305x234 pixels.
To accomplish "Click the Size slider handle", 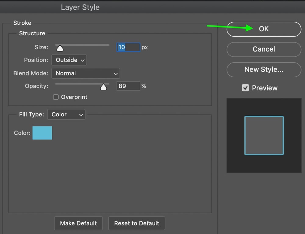I will point(60,48).
